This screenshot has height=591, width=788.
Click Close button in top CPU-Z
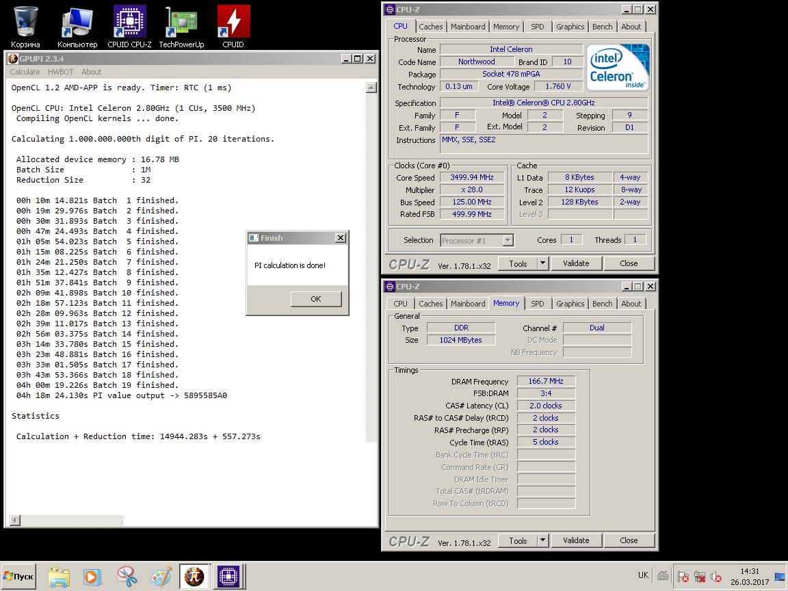629,263
